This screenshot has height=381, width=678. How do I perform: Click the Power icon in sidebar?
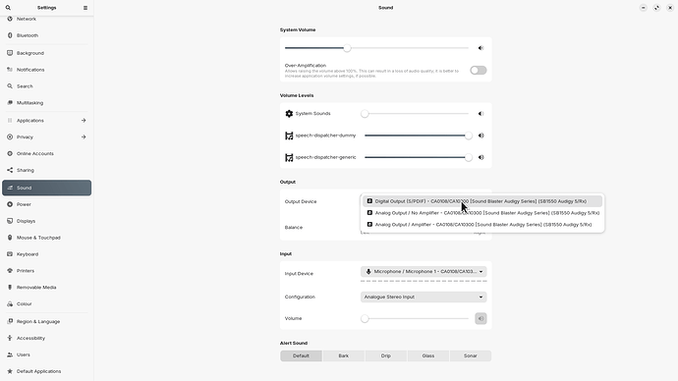(x=10, y=204)
